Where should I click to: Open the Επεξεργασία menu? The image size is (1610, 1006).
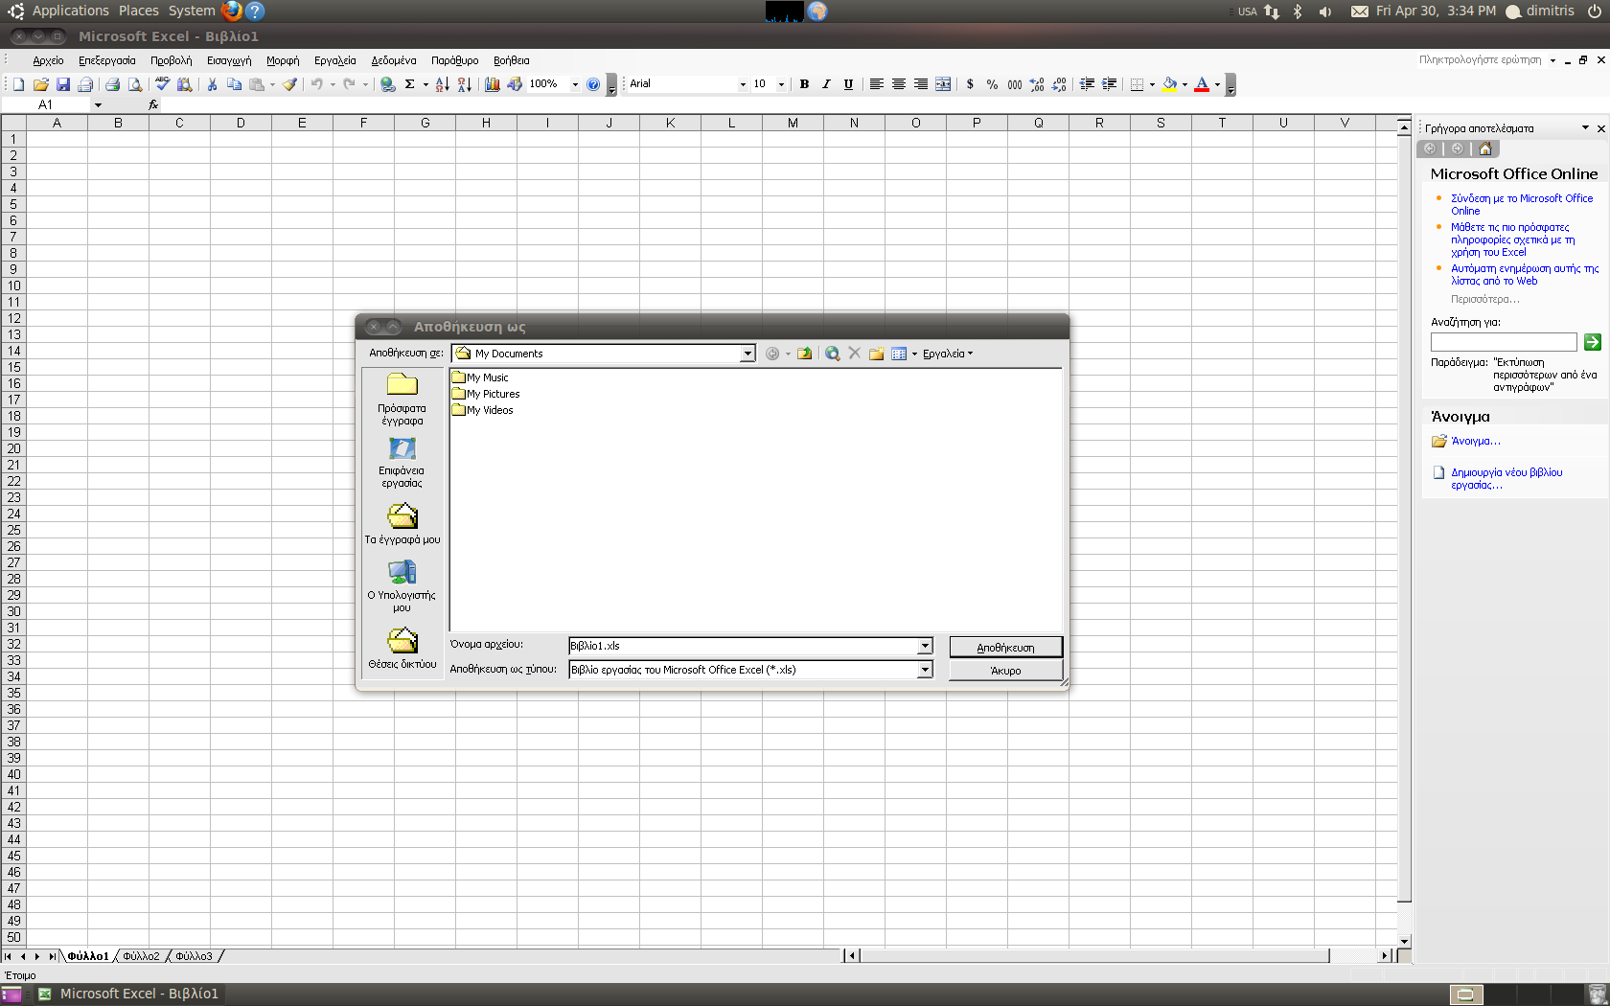107,60
